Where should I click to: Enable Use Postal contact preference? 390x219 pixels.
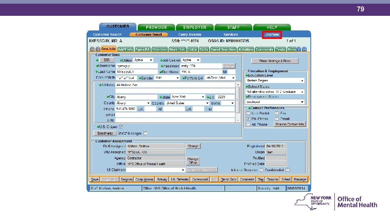point(248,113)
